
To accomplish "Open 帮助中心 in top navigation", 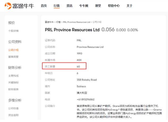I will [114, 6].
